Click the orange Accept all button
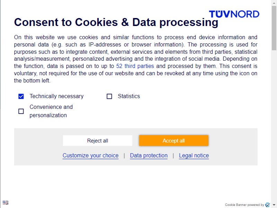The width and height of the screenshot is (277, 208). tap(174, 141)
